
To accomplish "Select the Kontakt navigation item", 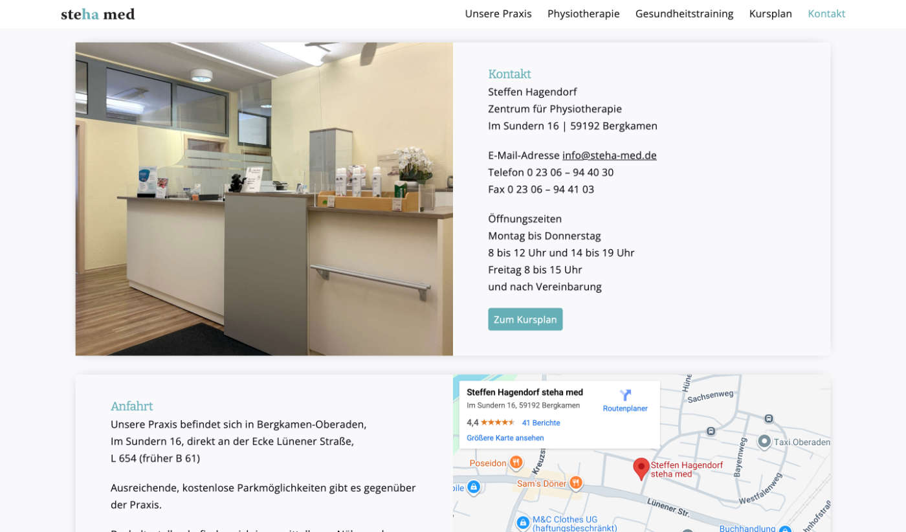I will point(826,14).
